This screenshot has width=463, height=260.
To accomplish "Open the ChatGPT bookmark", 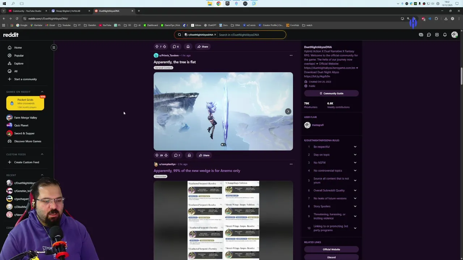I will 210,25.
